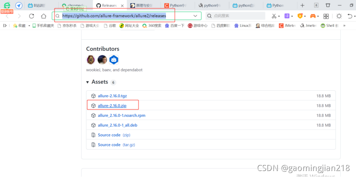The image size is (356, 177).
Task: Go back with the back arrow
Action: [x=7, y=16]
